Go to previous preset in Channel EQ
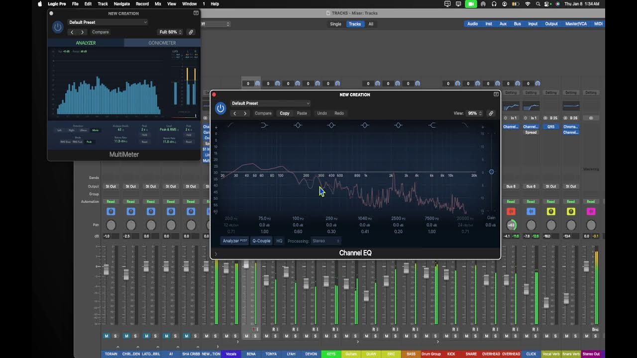 point(235,113)
